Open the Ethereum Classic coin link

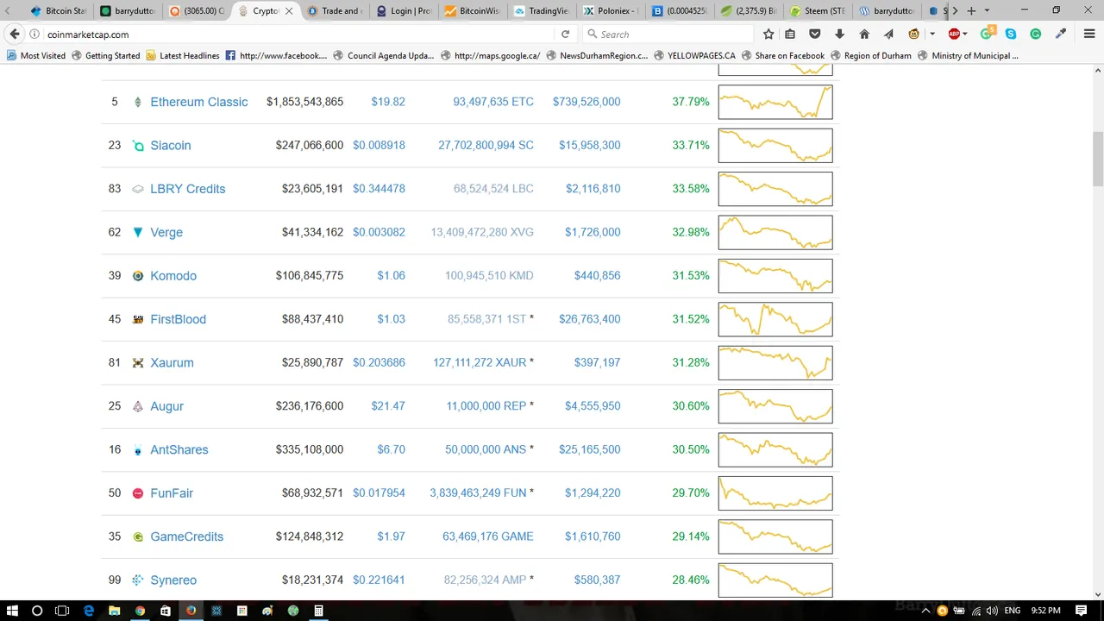[199, 102]
